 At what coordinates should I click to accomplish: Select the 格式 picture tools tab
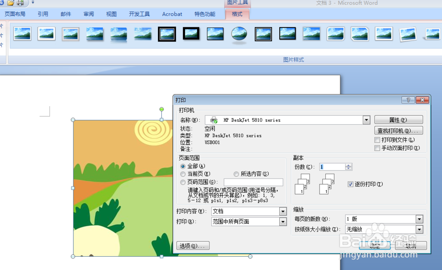pos(237,14)
